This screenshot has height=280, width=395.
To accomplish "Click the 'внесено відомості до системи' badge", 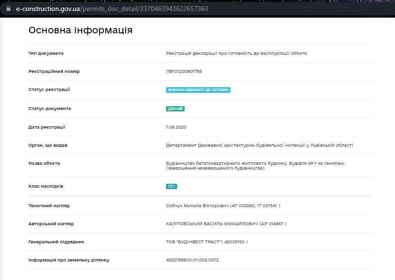I will pos(198,90).
